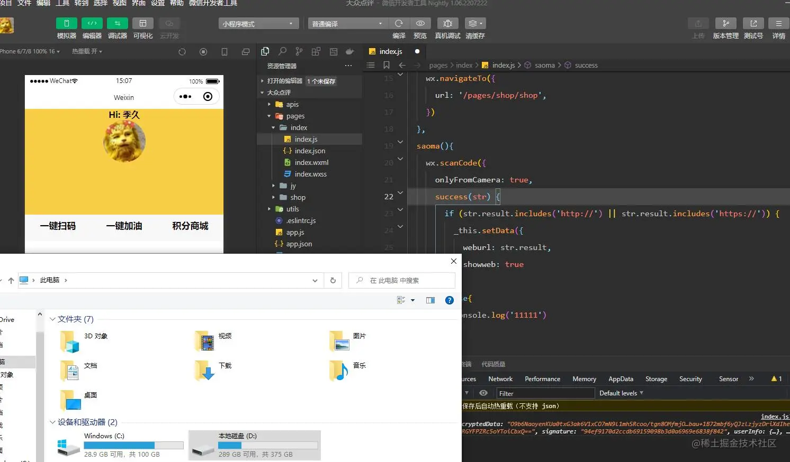Open the 普通编译 compile mode dropdown
The image size is (790, 462).
(347, 23)
